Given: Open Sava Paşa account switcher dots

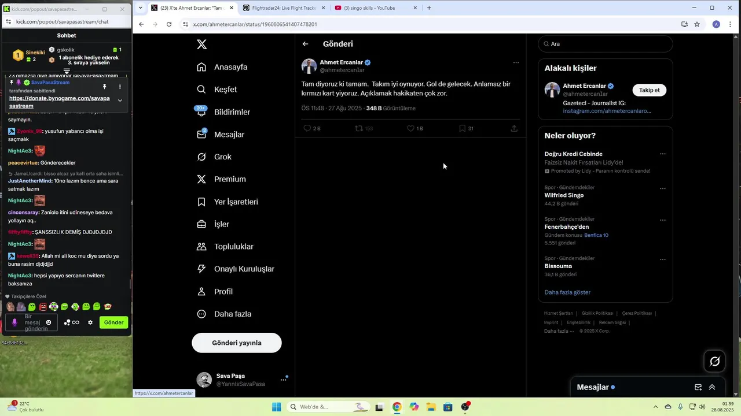Looking at the screenshot, I should (x=283, y=380).
